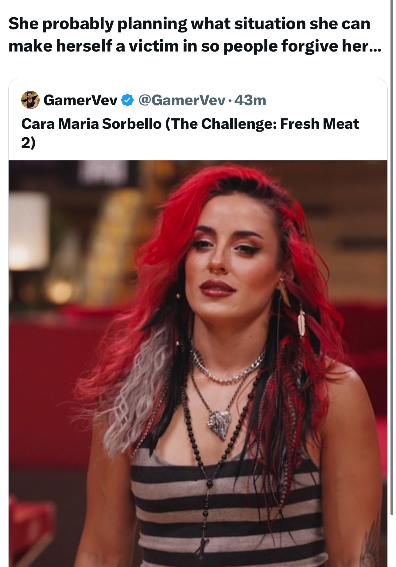Open GamerVev's profile picture avatar
Viewport: 396px width, 567px height.
click(x=30, y=100)
